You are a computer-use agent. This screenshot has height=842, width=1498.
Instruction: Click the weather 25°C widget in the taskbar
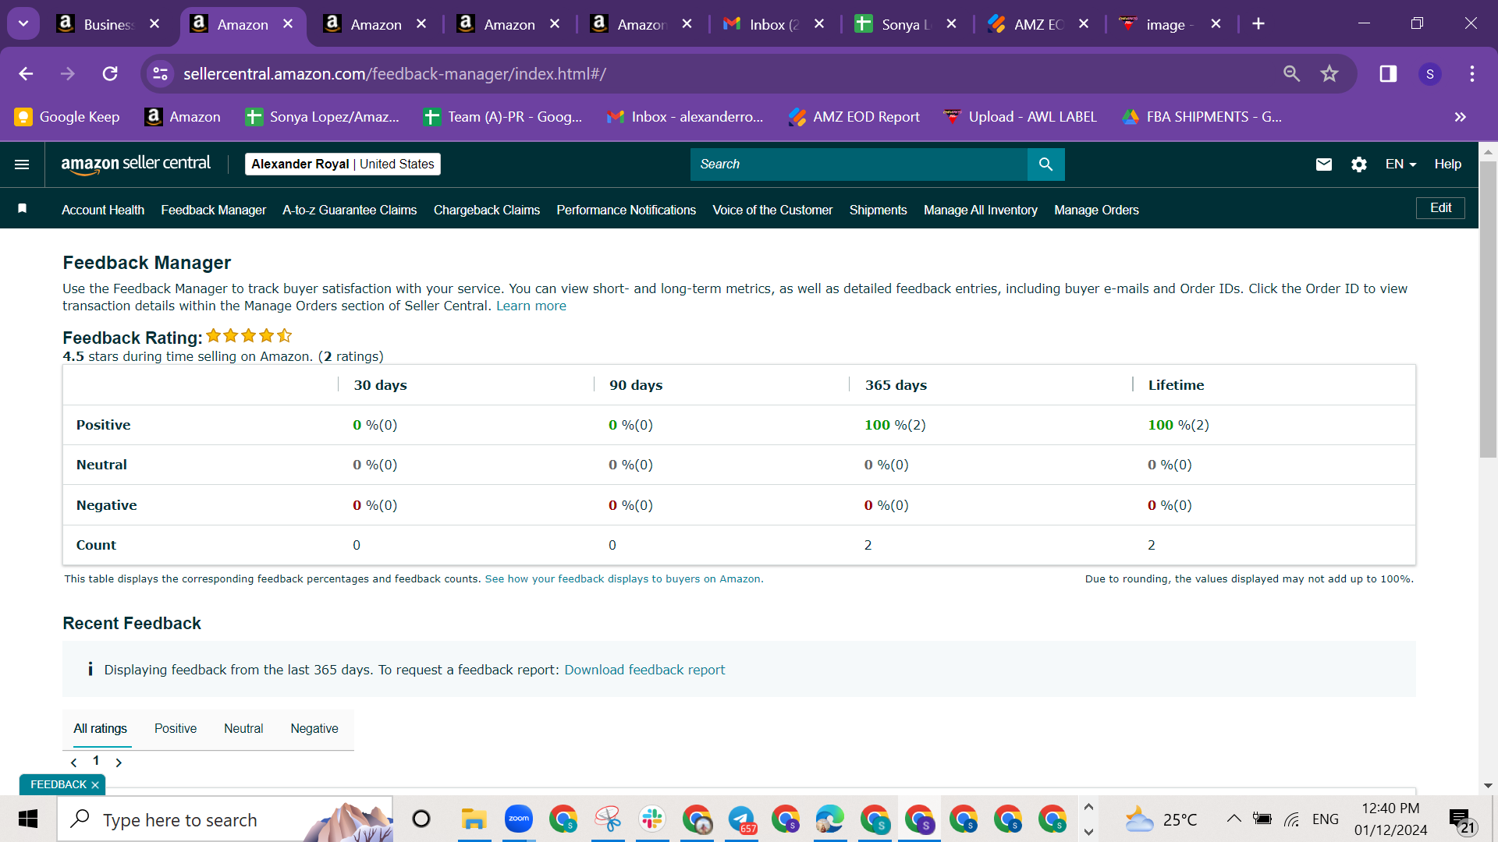(x=1161, y=819)
